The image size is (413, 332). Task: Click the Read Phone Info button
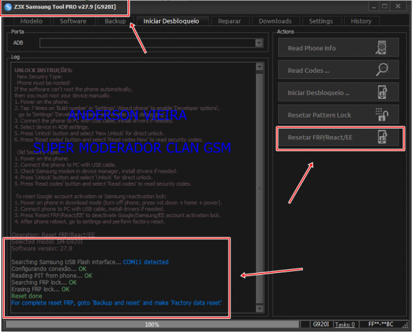coord(339,48)
